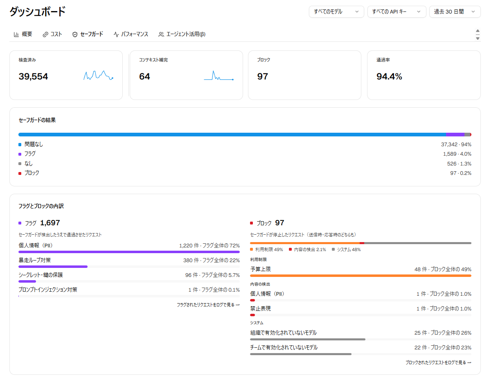Expand the すべてのモデル dropdown

[x=336, y=12]
